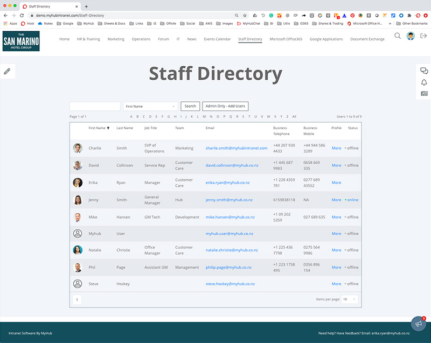This screenshot has width=431, height=343.
Task: Click the San Marino Hotel Group logo
Action: click(x=21, y=41)
